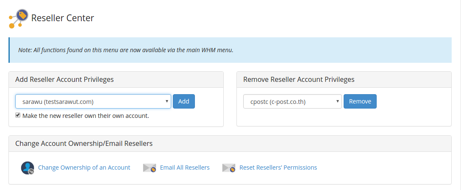Click the Reseller Center page heading

63,18
